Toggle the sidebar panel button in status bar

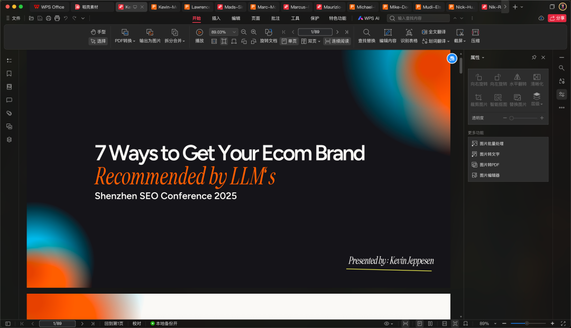coord(7,323)
